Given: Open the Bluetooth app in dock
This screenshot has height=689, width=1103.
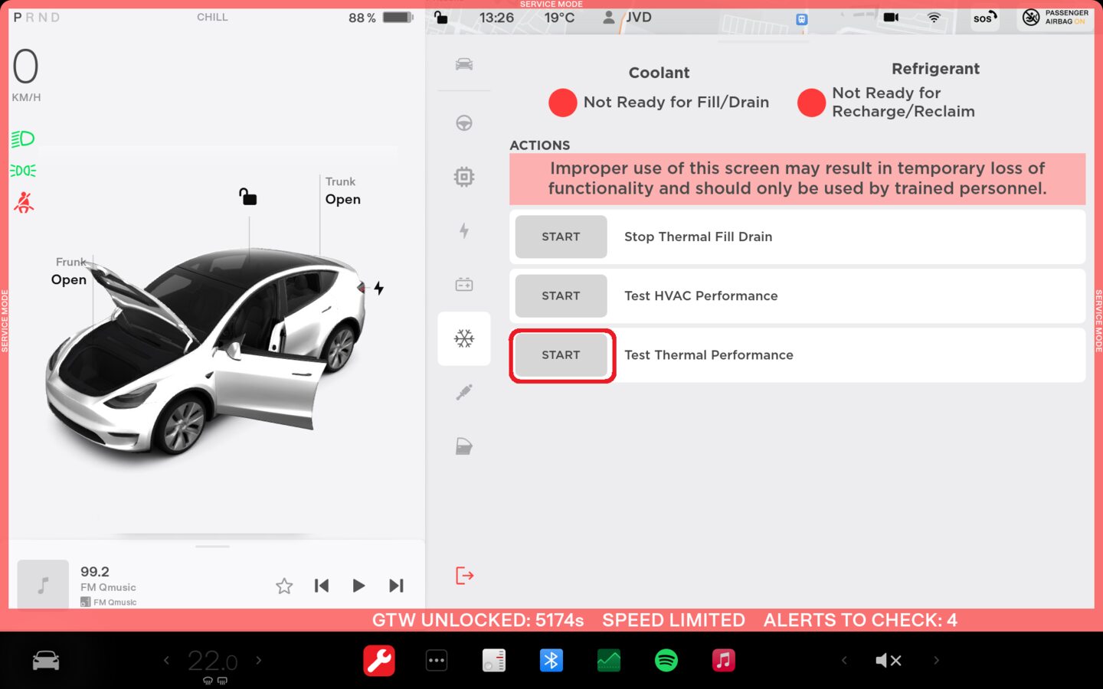Looking at the screenshot, I should [551, 660].
